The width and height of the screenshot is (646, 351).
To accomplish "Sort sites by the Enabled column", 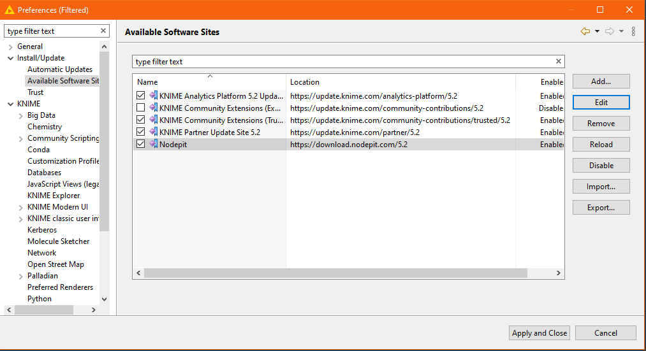I will [x=540, y=82].
